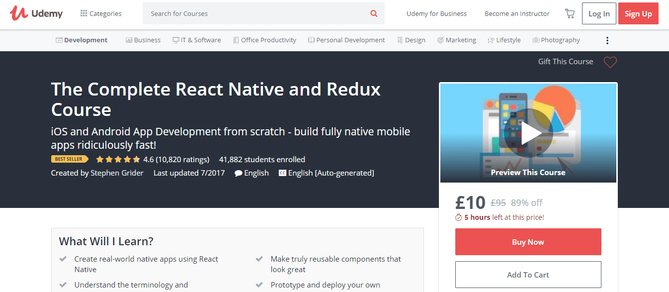Select the Photography category

(556, 40)
